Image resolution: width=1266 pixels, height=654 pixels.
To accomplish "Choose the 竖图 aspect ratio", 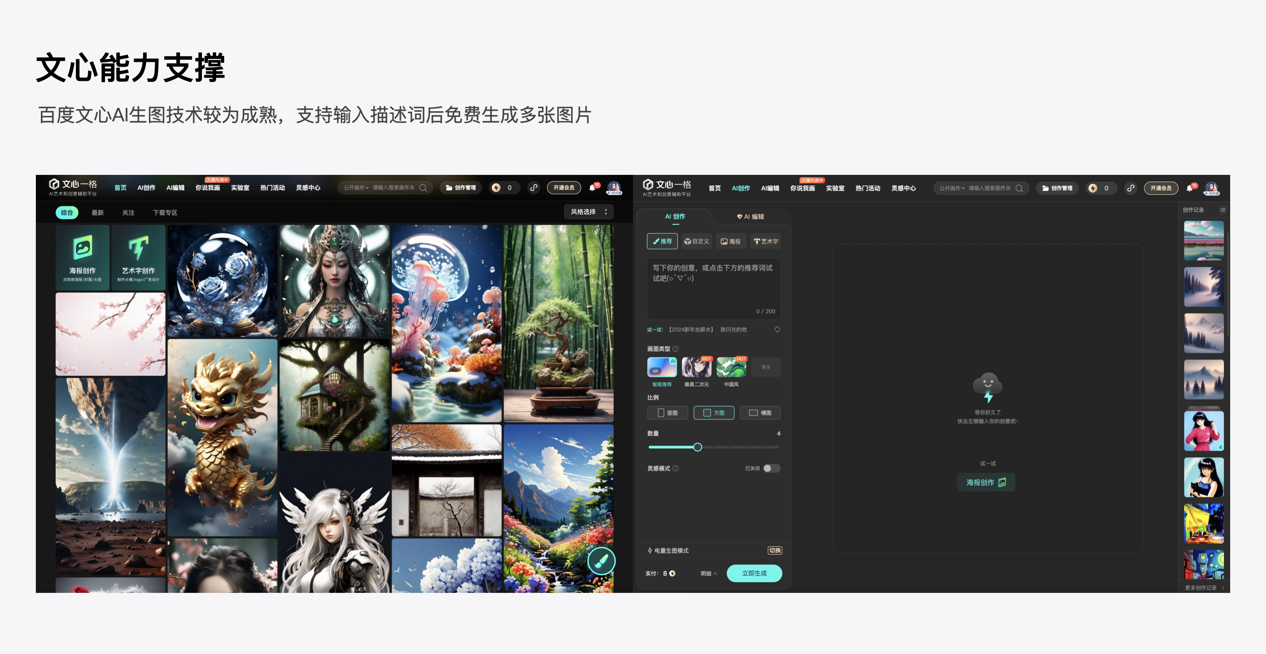I will [668, 413].
